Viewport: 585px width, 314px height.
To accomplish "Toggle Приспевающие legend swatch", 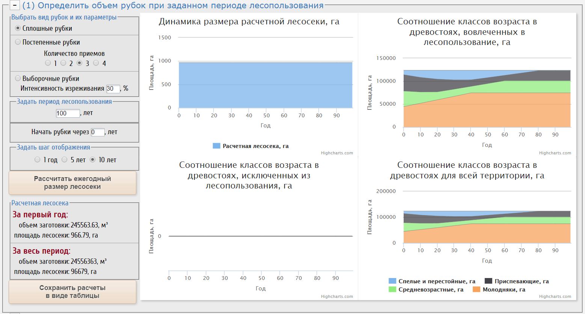I will point(489,281).
